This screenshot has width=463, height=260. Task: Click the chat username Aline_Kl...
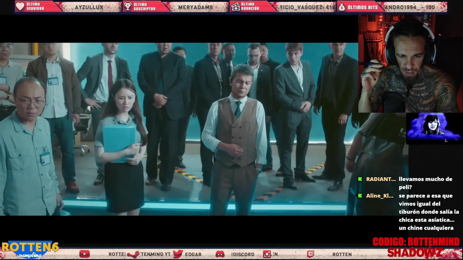click(380, 196)
